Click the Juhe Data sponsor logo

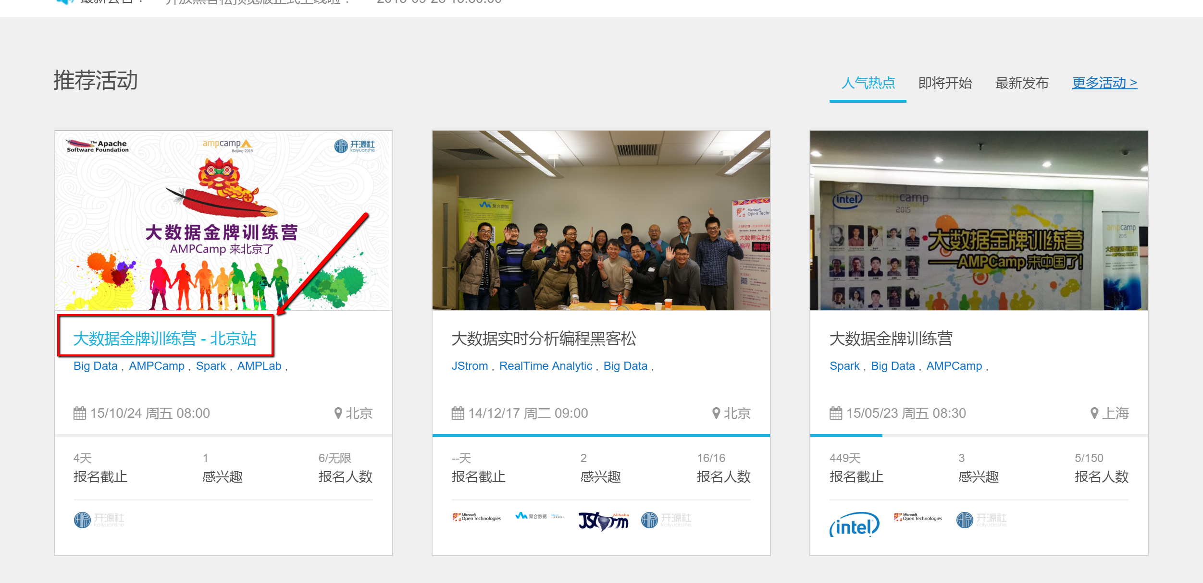click(539, 516)
